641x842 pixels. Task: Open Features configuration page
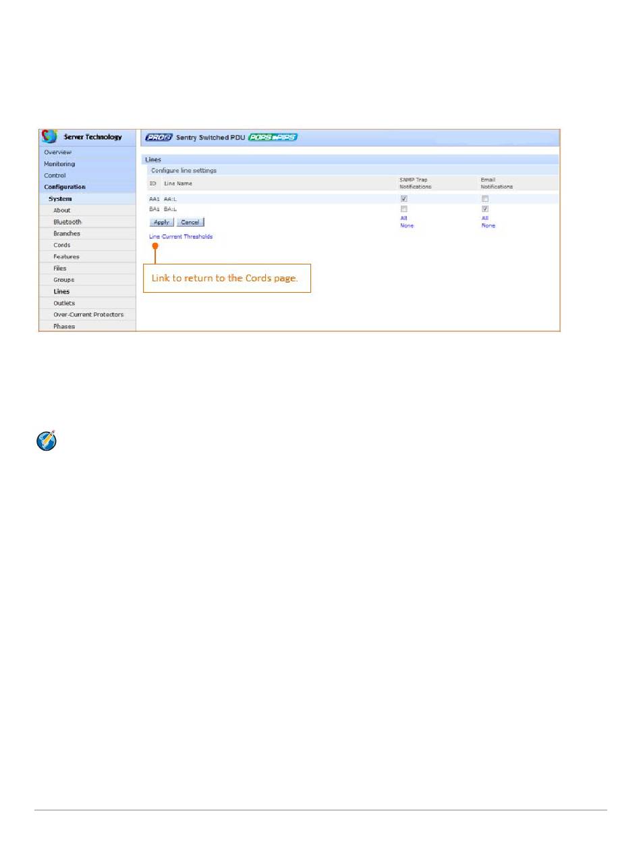[x=66, y=257]
